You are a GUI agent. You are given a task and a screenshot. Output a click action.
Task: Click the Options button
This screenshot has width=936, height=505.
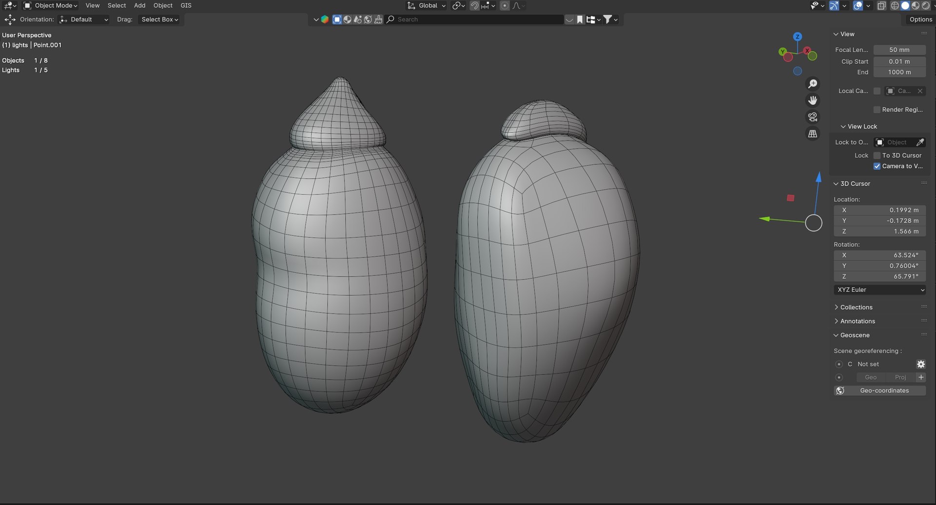920,19
